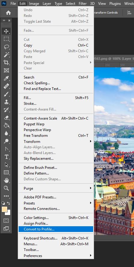The height and width of the screenshot is (267, 134).
Task: Open the View menu
Action: click(102, 3)
